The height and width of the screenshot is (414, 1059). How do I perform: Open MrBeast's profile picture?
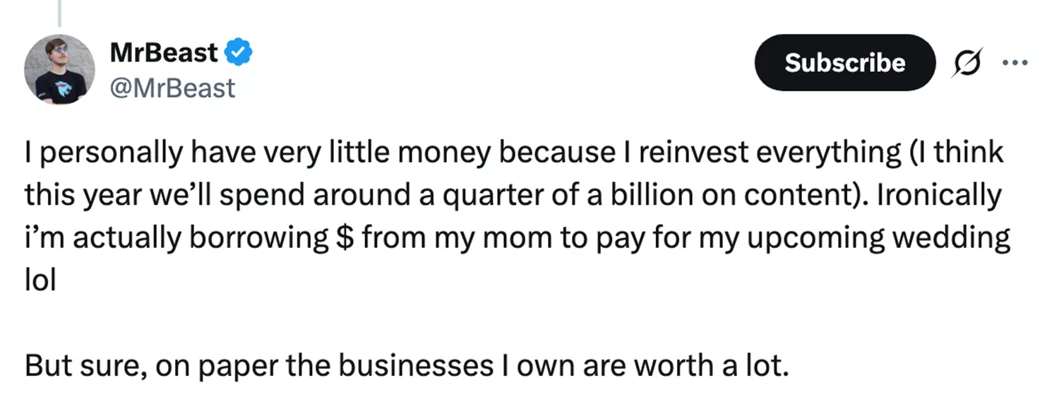point(59,69)
